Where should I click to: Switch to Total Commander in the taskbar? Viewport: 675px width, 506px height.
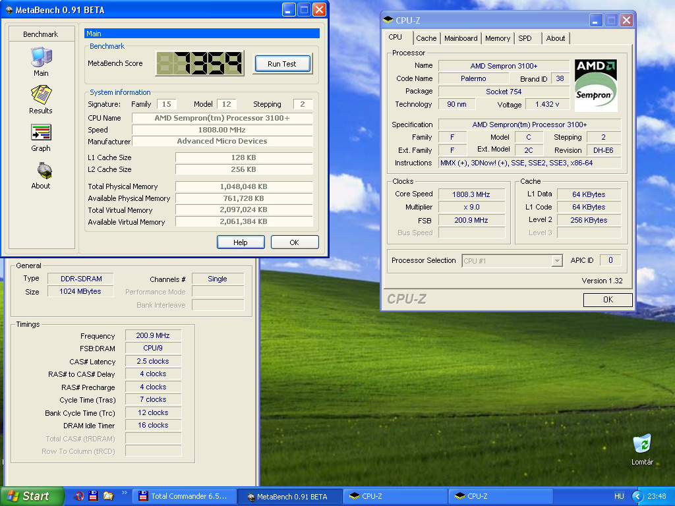(185, 496)
